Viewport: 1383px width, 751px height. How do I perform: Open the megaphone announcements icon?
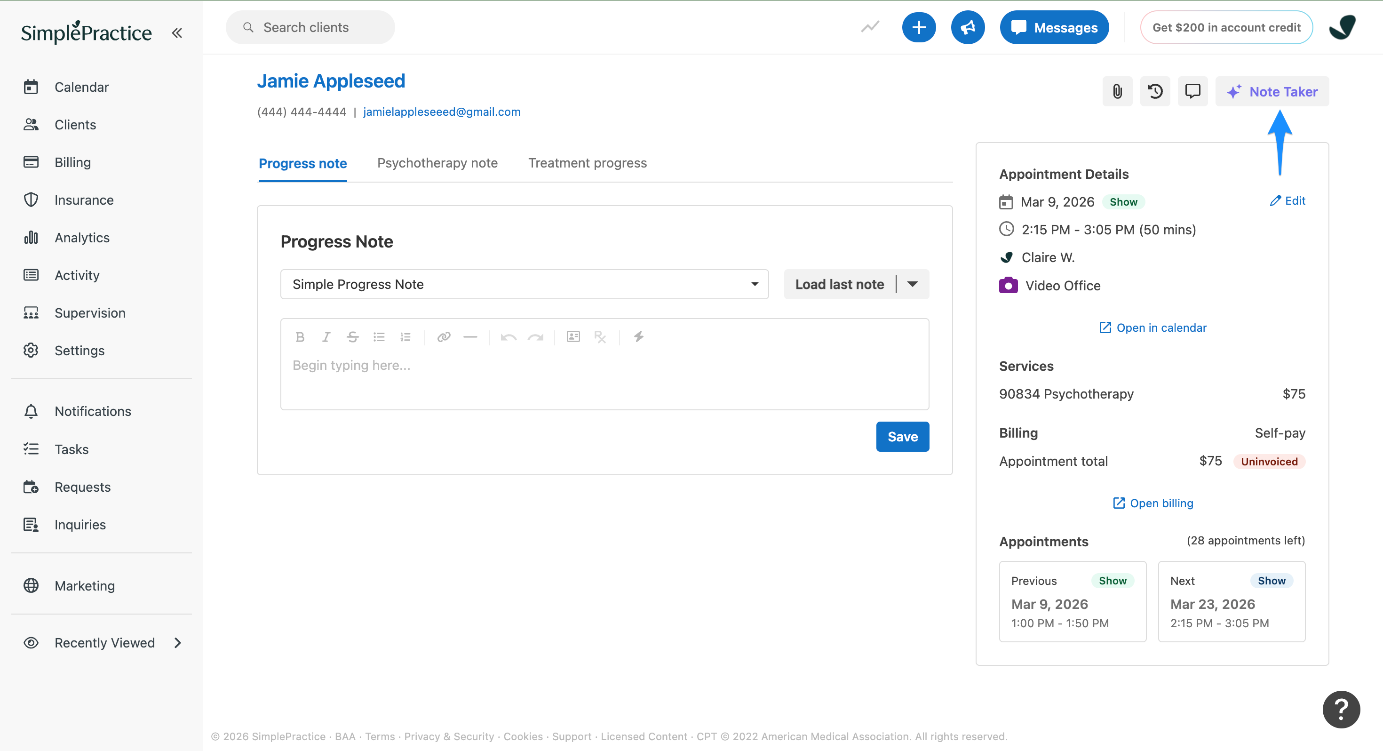968,27
